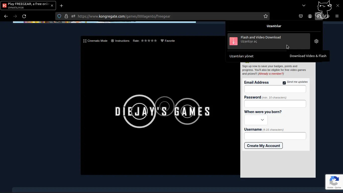The image size is (343, 193).
Task: Open tracking protection shield icon
Action: click(59, 16)
